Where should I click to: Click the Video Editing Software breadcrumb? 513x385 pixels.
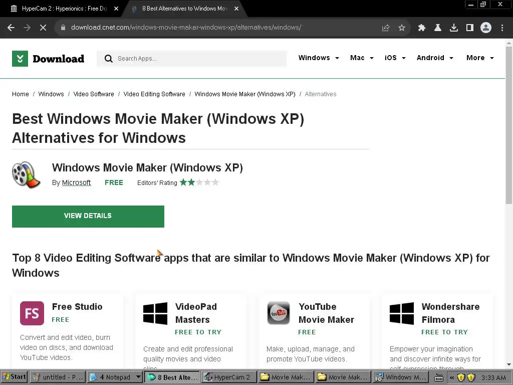[154, 94]
